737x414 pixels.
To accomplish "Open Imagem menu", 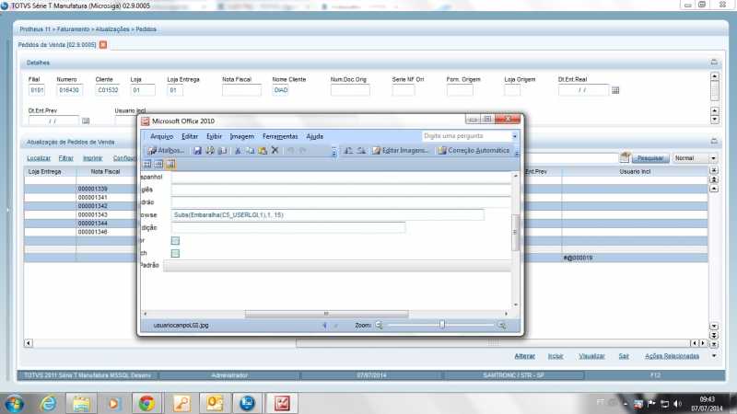I will point(241,136).
